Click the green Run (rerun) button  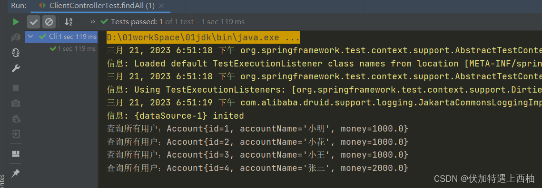coord(16,22)
